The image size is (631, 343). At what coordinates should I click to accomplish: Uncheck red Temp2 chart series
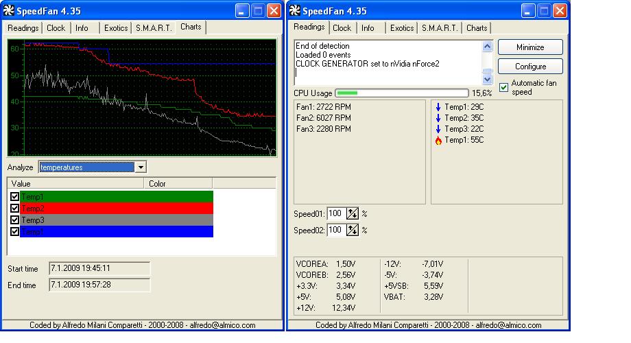tap(14, 208)
